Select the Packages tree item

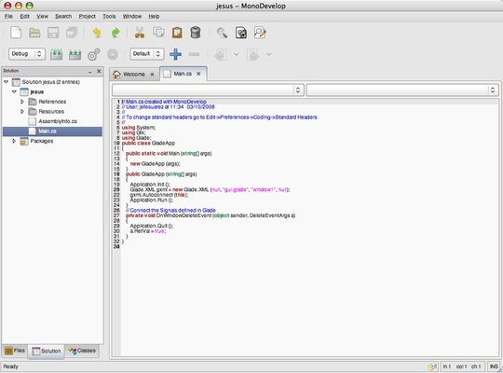click(x=42, y=141)
